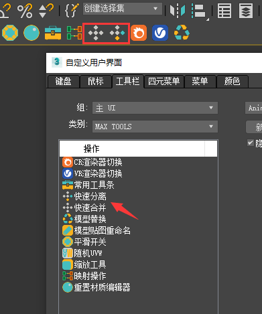This screenshot has width=262, height=314.
Task: Click the orange CR渲染器切换 toolbar icon
Action: (139, 33)
